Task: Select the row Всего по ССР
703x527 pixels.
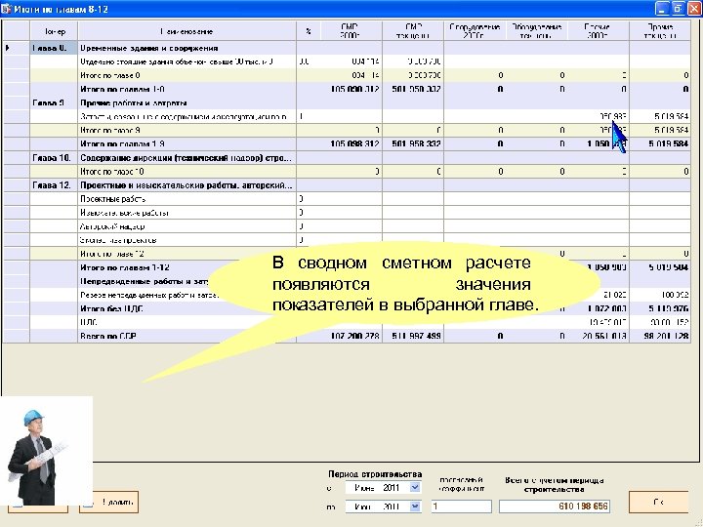Action: (x=346, y=336)
